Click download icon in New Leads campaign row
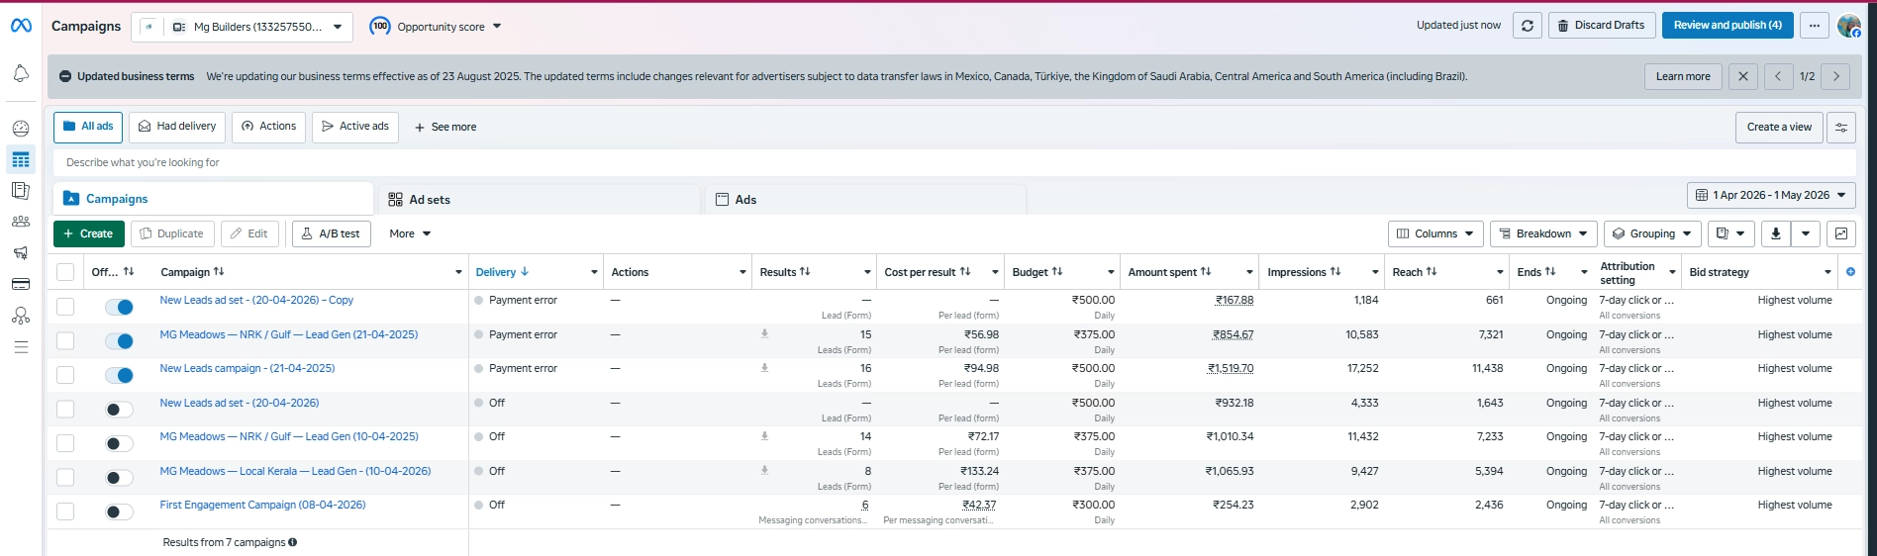The height and width of the screenshot is (556, 1877). point(764,368)
